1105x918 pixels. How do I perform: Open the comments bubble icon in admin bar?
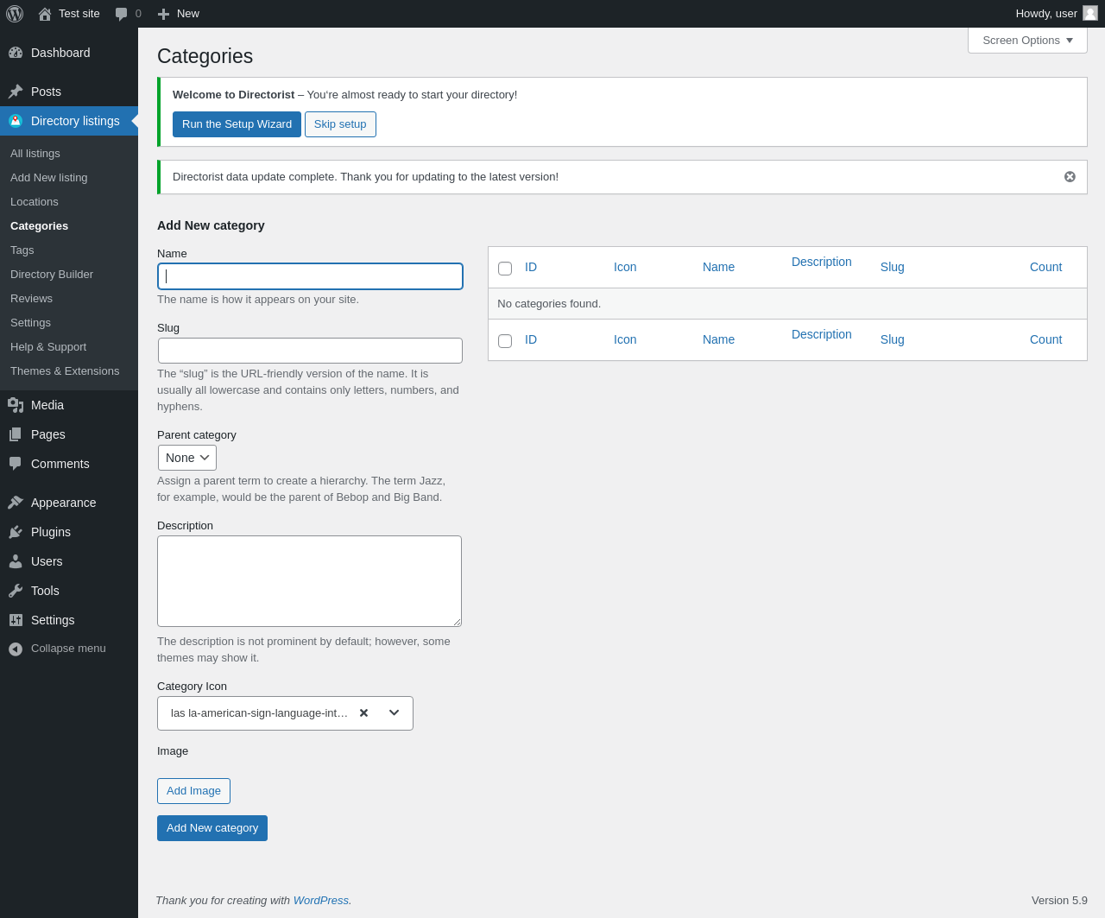pos(122,14)
